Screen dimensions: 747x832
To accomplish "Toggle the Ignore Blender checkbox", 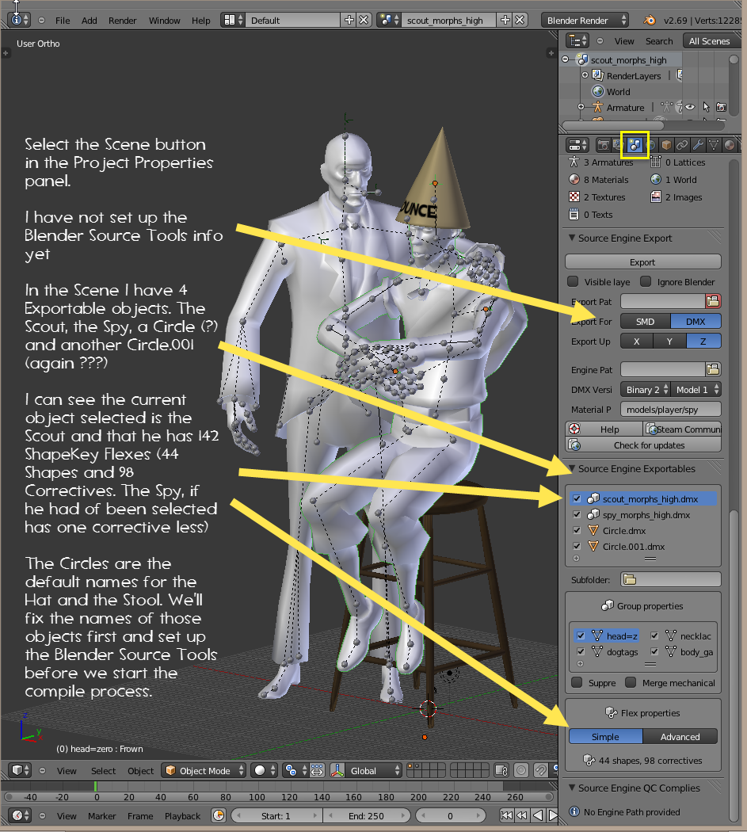I will tap(646, 281).
